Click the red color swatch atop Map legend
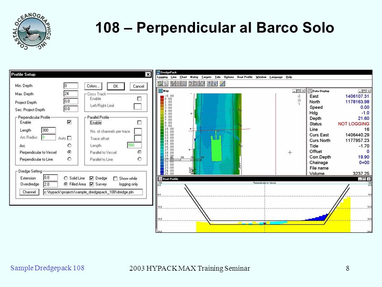This screenshot has width=382, height=287. pos(162,97)
